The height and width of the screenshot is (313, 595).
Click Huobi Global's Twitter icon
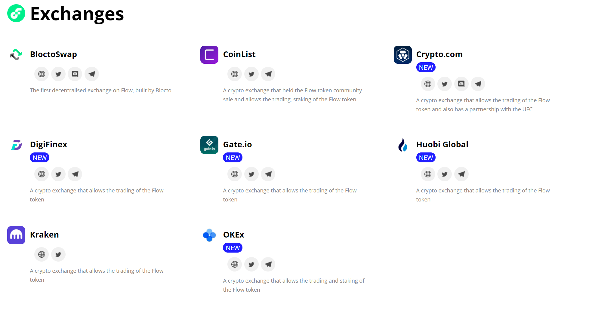tap(444, 174)
